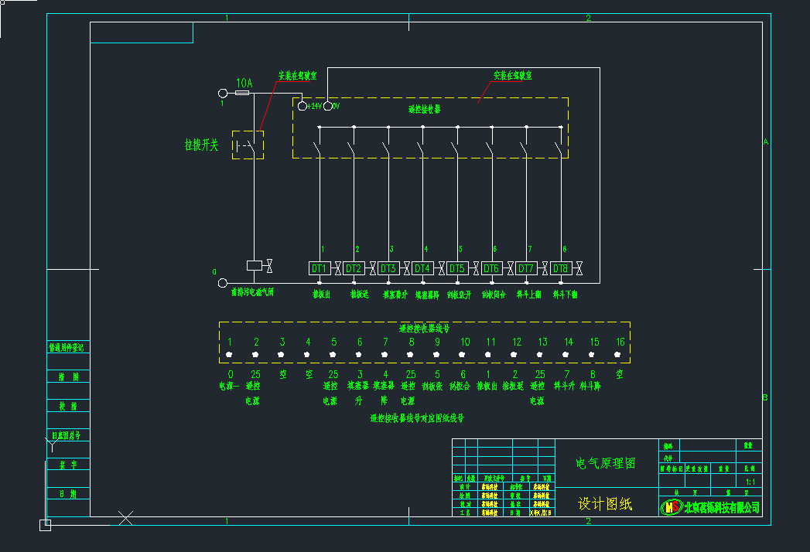
Task: Select the relay coil above terminal 0
Action: (254, 266)
